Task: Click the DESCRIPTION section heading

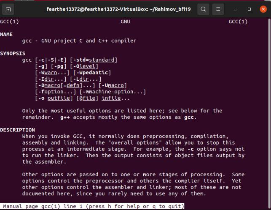Action: pos(17,130)
